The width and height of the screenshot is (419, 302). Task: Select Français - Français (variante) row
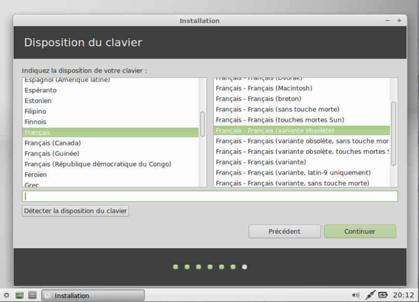(x=302, y=162)
